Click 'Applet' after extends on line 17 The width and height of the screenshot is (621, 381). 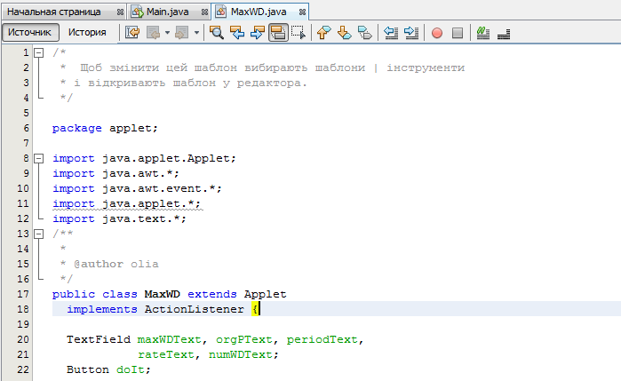265,294
